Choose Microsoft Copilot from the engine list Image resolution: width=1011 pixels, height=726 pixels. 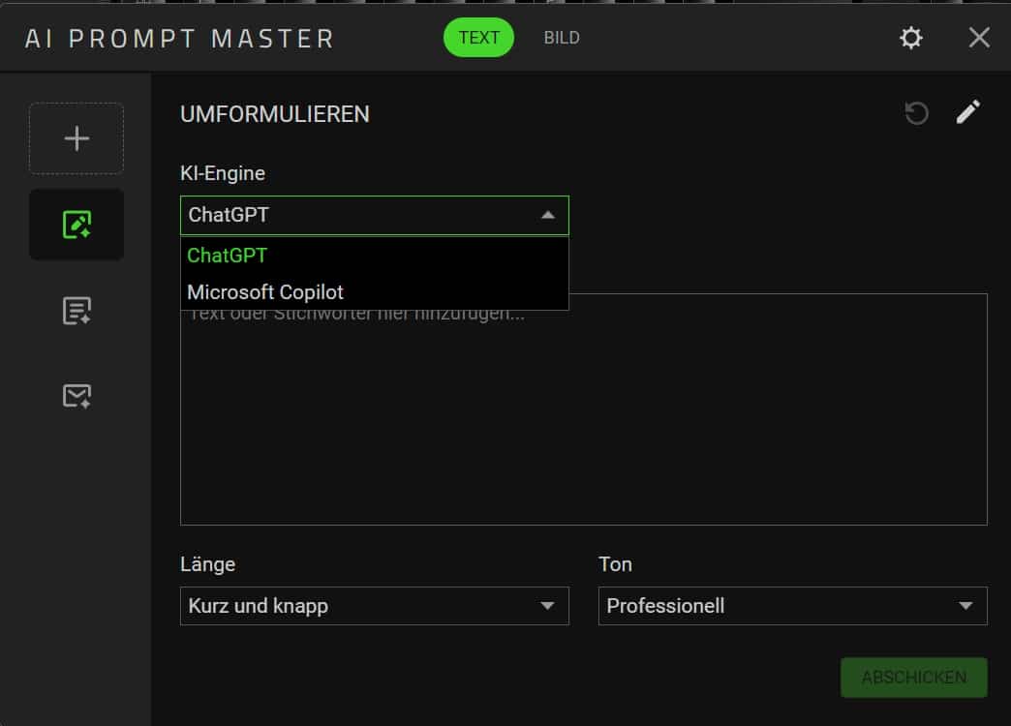tap(265, 291)
